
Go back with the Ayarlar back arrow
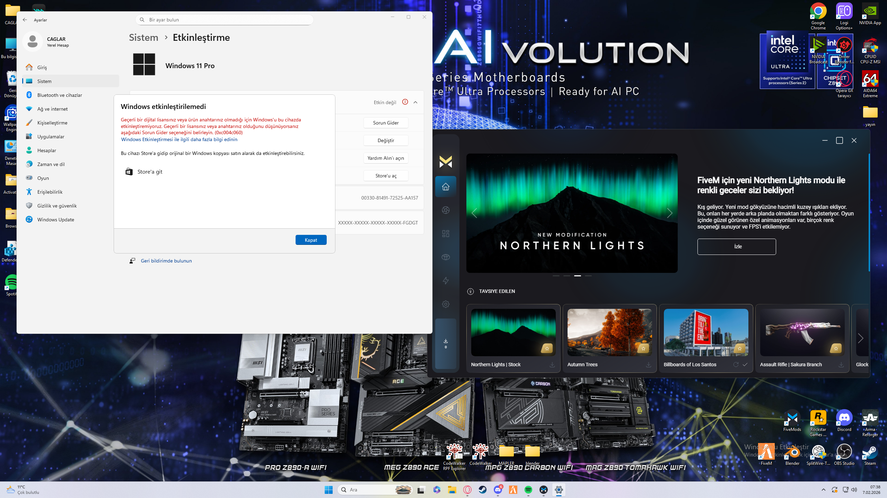click(x=25, y=20)
